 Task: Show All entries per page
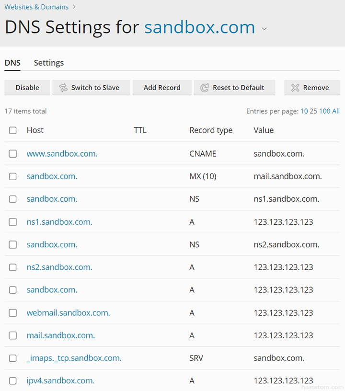(336, 111)
